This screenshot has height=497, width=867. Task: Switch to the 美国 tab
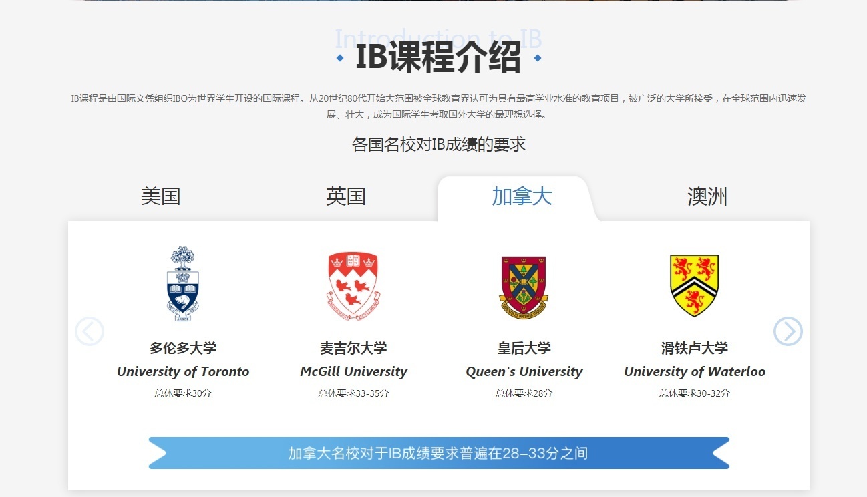pos(160,196)
